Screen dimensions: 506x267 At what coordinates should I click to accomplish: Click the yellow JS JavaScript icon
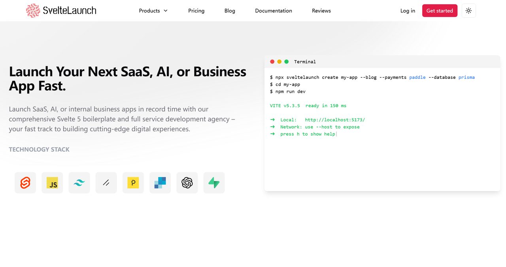[52, 183]
